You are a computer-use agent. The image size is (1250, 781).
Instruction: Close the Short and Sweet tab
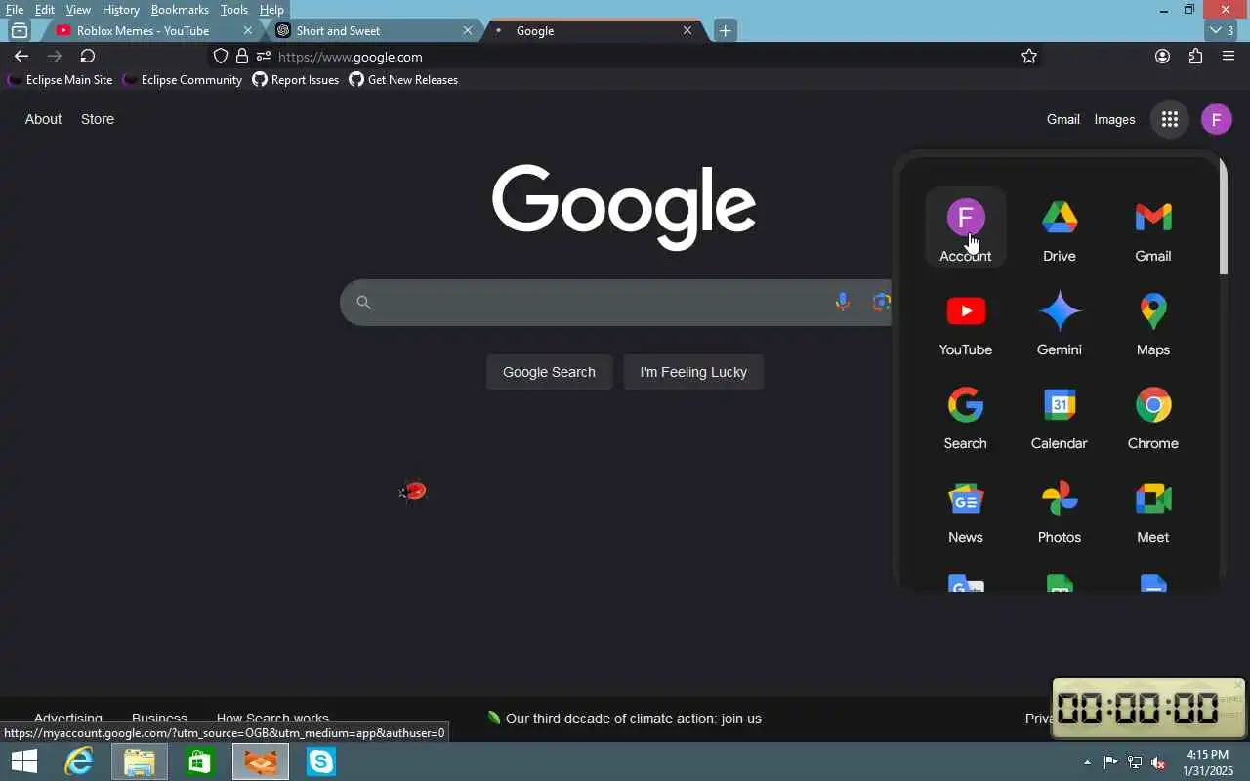[x=467, y=30]
